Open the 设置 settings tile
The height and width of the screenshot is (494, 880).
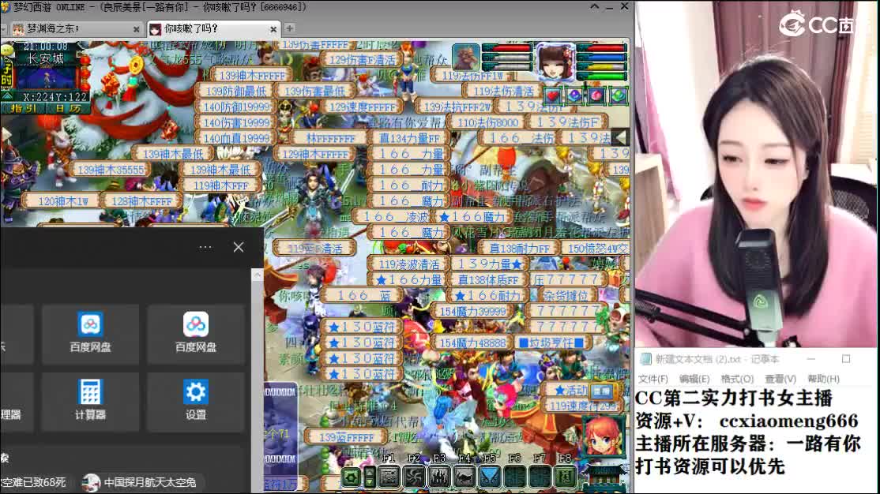[x=196, y=401]
